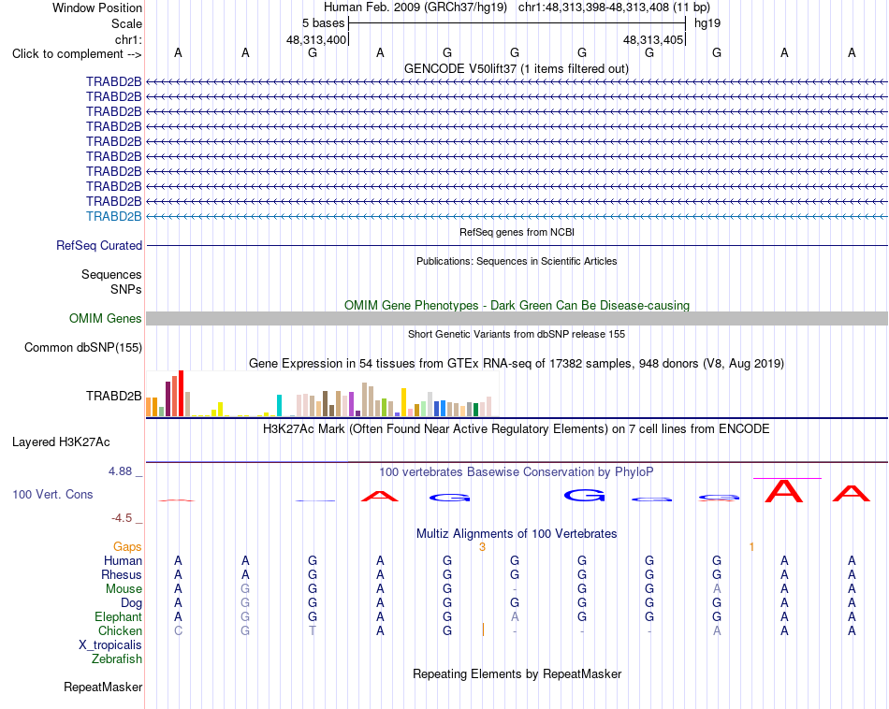Click the 'Click to complement -->' label
The image size is (889, 709).
click(x=77, y=54)
